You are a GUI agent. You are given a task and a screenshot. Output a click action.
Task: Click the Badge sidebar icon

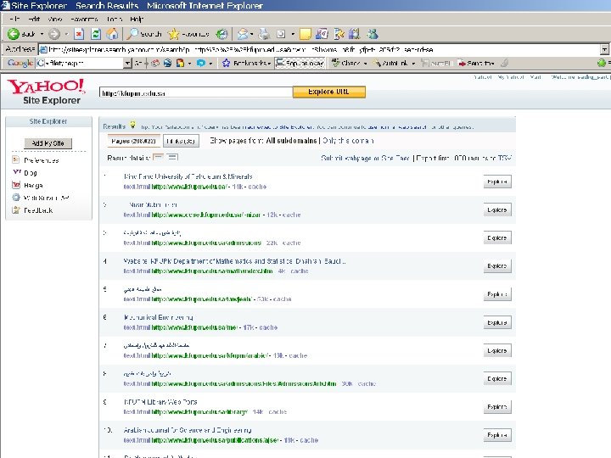click(16, 185)
